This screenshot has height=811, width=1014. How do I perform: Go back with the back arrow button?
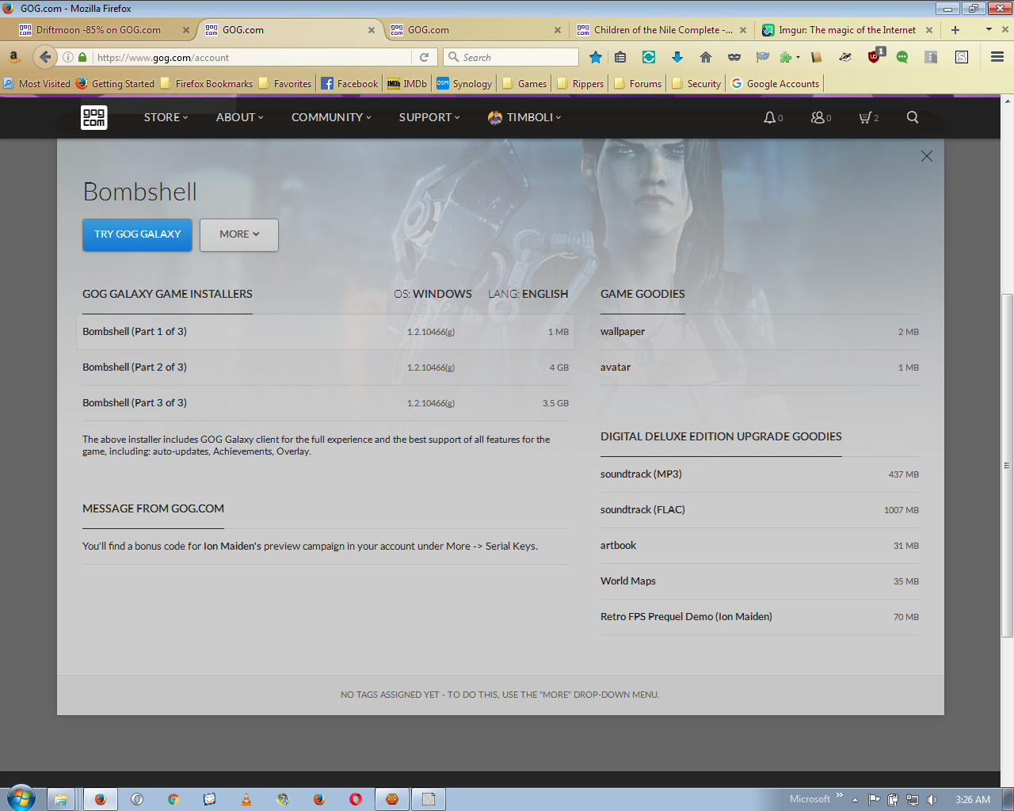tap(45, 57)
